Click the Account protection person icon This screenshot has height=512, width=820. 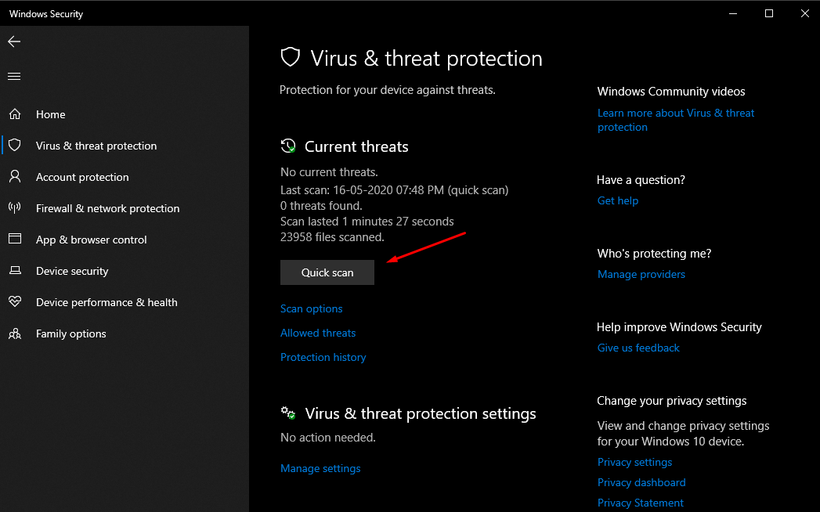[15, 176]
